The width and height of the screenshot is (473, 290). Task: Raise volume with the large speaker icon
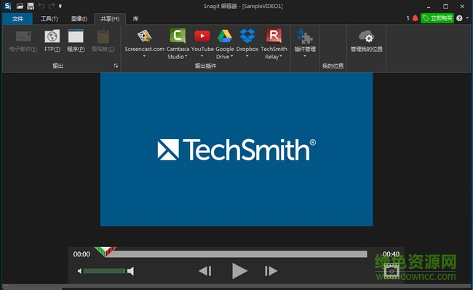pos(130,271)
